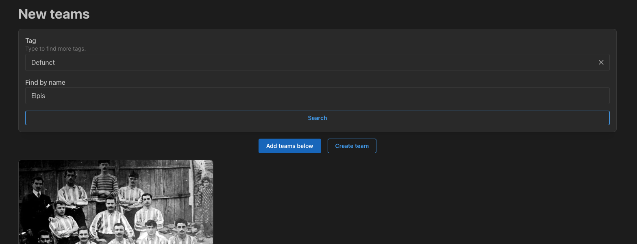Click the Add teams below button
This screenshot has height=244, width=637.
pyautogui.click(x=289, y=146)
